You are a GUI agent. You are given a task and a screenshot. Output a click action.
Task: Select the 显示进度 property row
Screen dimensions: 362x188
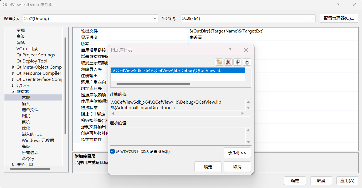coord(215,37)
